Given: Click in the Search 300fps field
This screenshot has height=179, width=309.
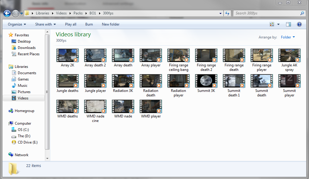Looking at the screenshot, I should click(x=270, y=13).
